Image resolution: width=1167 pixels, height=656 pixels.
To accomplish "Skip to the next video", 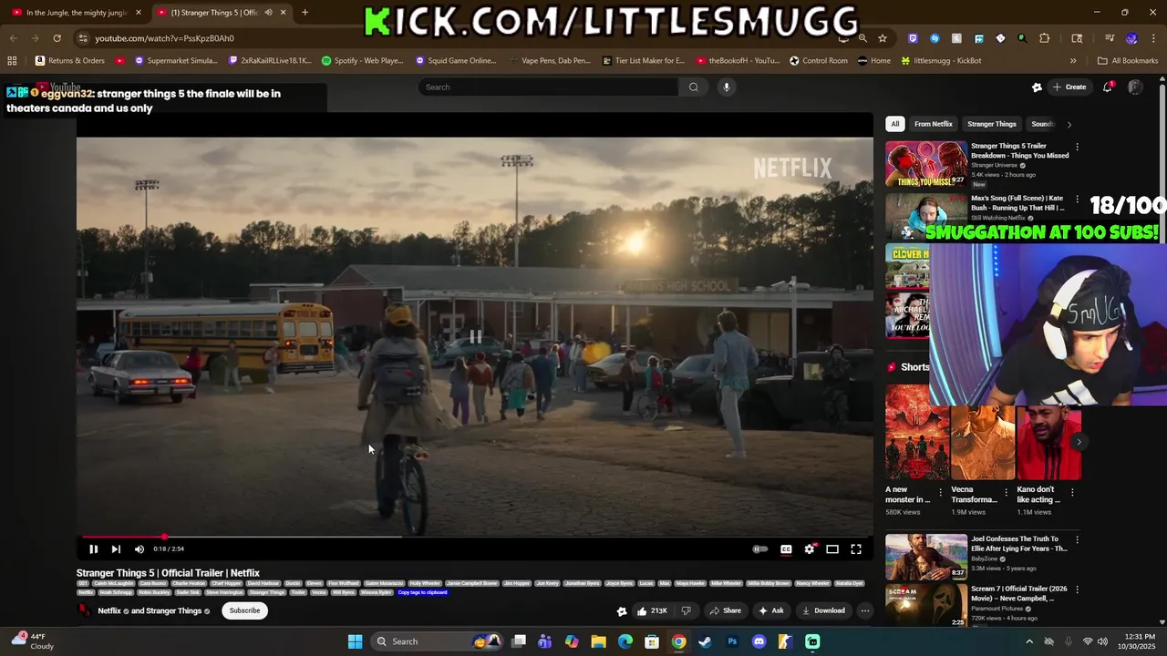I will 116,549.
